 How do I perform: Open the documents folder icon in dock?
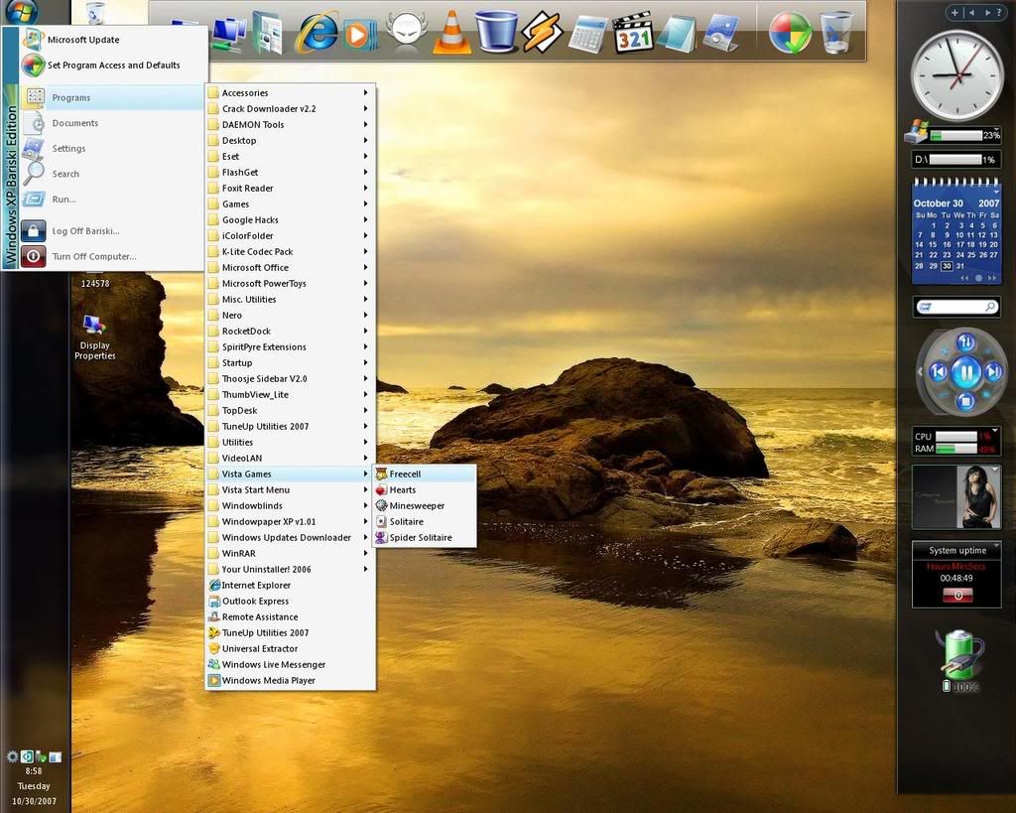[268, 33]
